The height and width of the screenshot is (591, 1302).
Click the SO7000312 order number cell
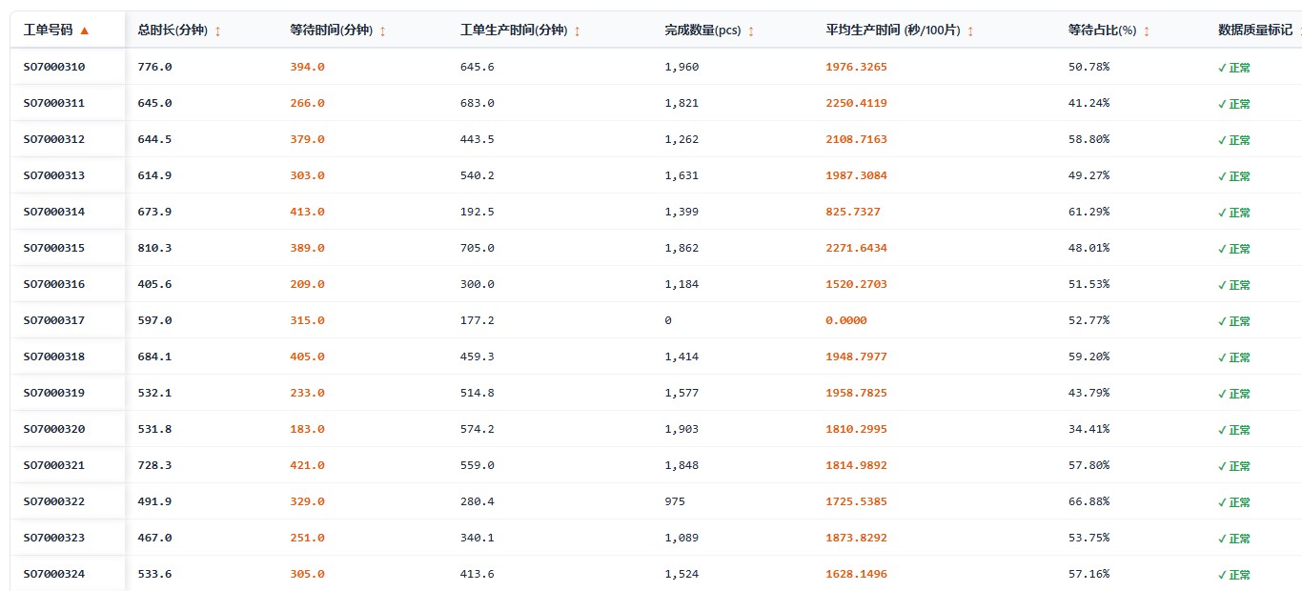[54, 139]
